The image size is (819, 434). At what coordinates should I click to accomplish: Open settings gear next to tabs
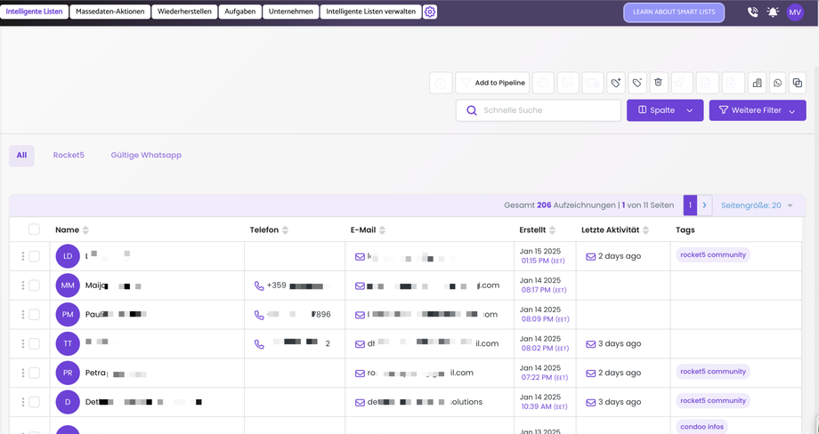point(430,12)
